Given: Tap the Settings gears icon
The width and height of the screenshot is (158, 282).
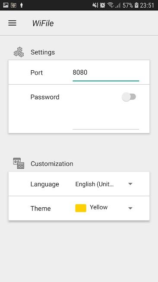Looking at the screenshot, I should [19, 52].
